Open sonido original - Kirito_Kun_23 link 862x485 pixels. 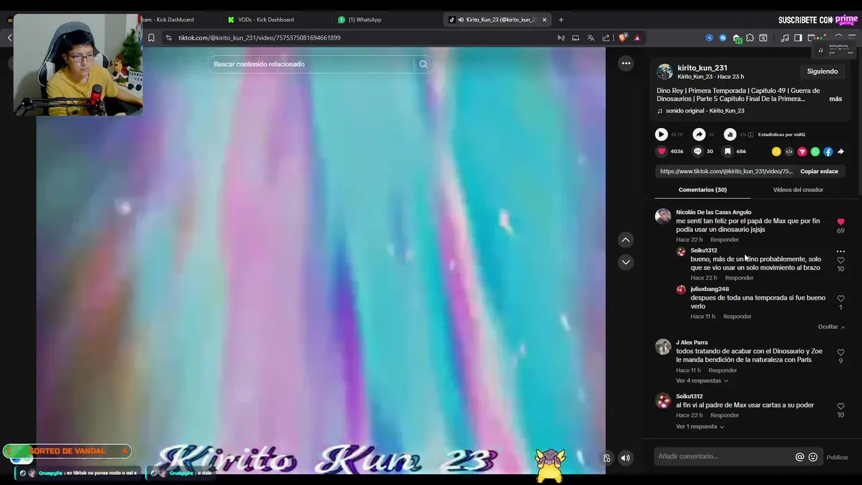pyautogui.click(x=705, y=110)
